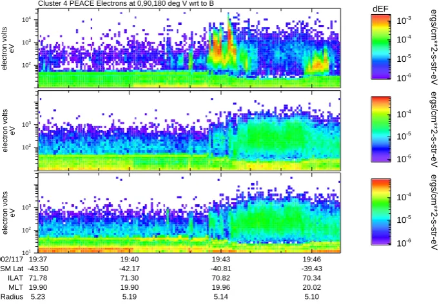
Task: Click the Radius value '5.19'
Action: 130,296
